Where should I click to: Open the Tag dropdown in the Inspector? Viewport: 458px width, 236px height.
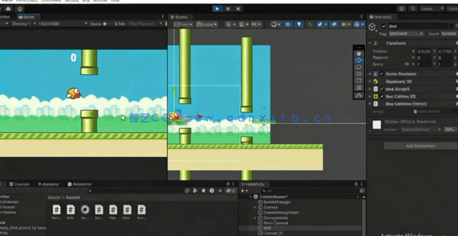click(x=406, y=34)
